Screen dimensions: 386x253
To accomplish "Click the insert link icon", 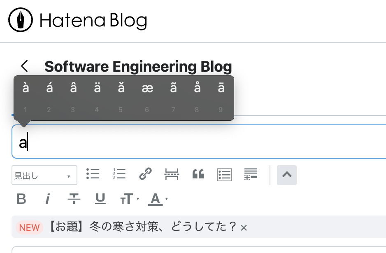I will click(x=145, y=174).
